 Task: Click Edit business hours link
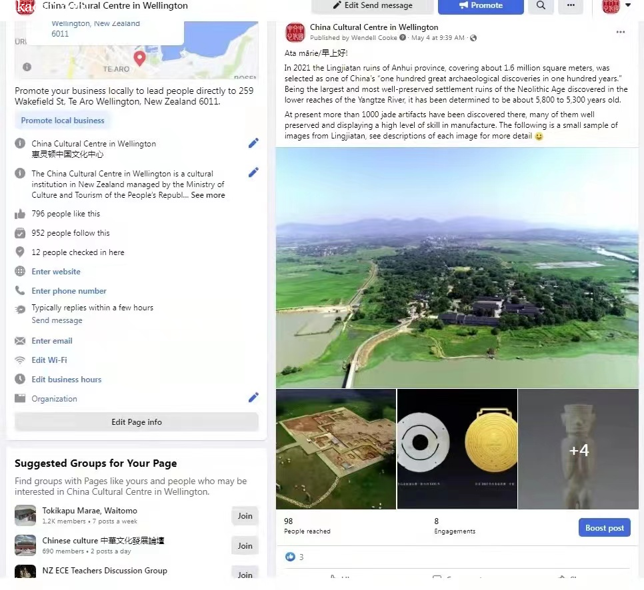(67, 380)
